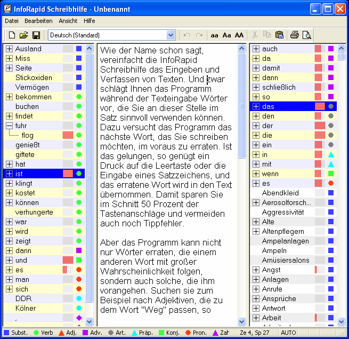Expand the 'Ausland' entry in the left list
This screenshot has width=349, height=339.
[x=9, y=49]
